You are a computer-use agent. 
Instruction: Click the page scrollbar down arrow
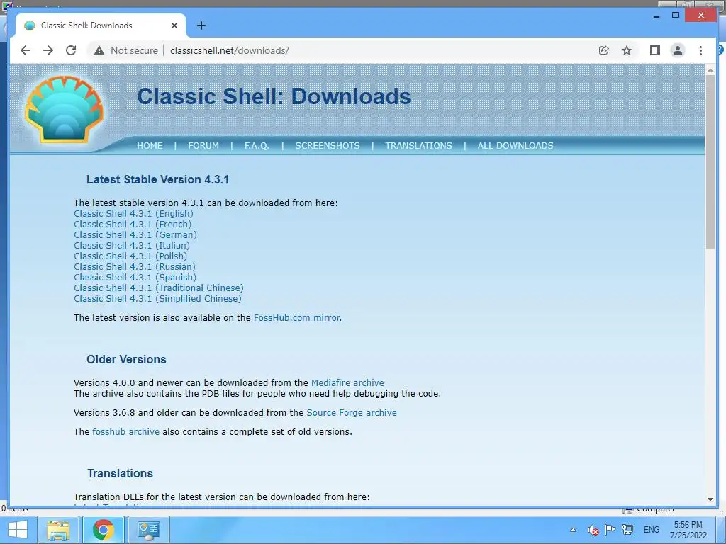tap(710, 499)
